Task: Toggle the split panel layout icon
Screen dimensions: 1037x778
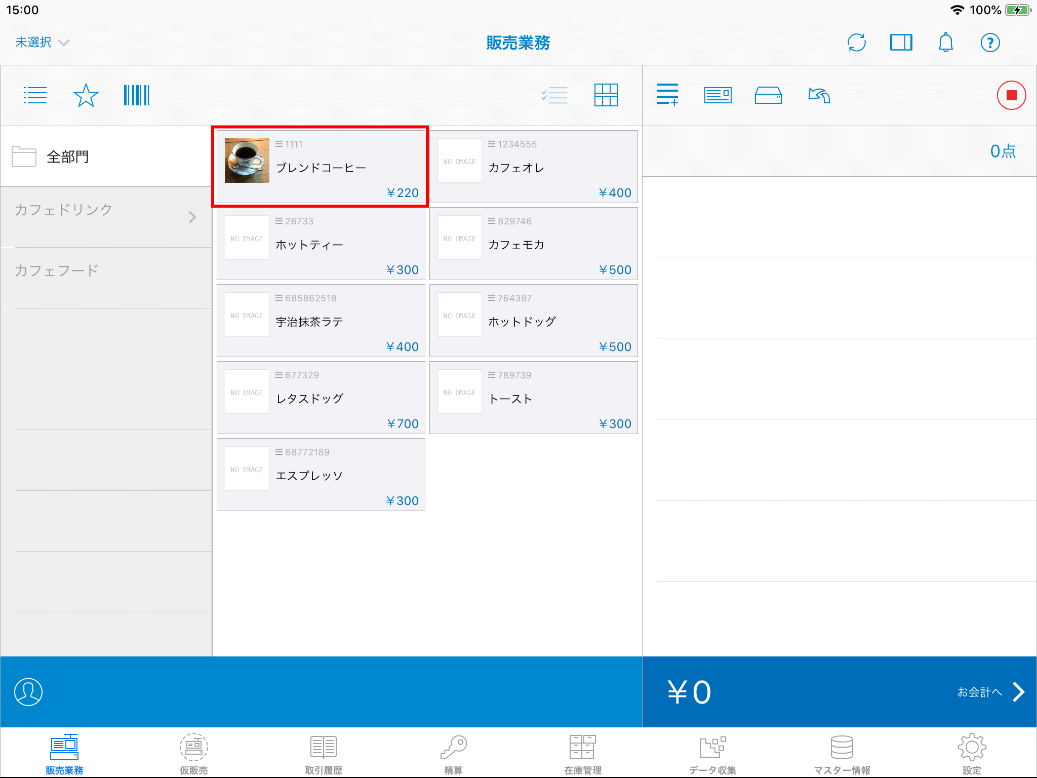Action: point(901,43)
